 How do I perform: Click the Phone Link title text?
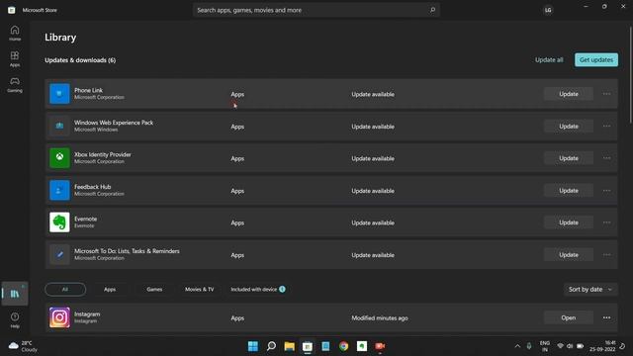click(88, 90)
